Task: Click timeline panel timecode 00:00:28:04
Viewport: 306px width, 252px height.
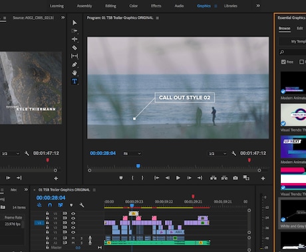Action: click(51, 198)
